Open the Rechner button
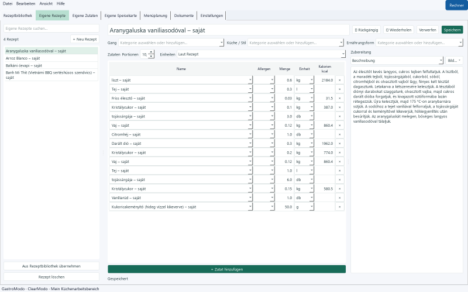Screen dimensions: 468x292 (456, 5)
